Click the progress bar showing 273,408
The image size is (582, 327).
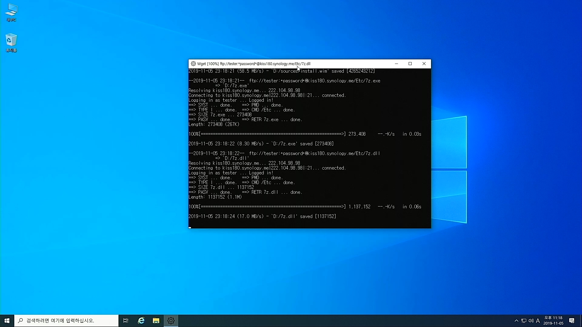[305, 134]
